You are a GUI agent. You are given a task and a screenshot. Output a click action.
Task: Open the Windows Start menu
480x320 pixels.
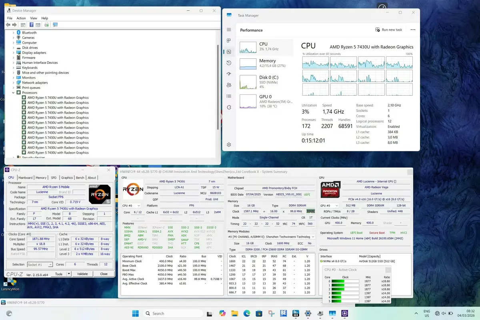[x=135, y=313]
